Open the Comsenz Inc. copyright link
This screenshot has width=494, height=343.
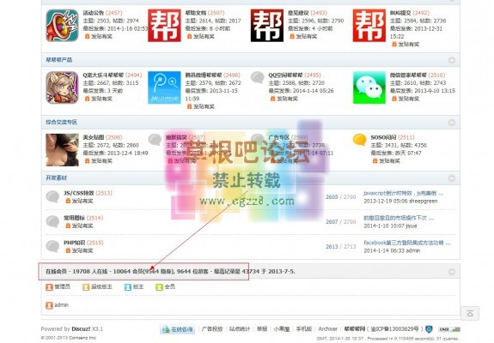82,338
